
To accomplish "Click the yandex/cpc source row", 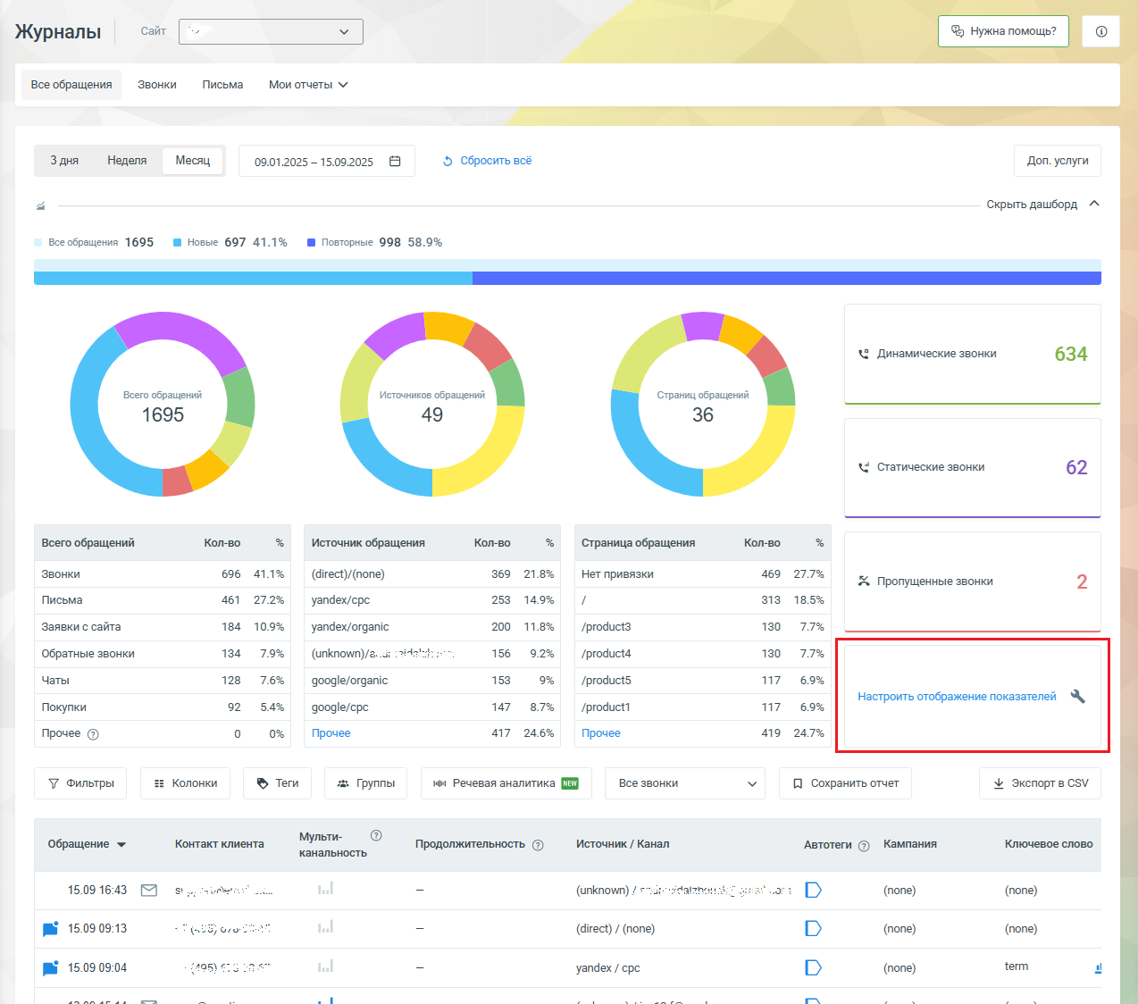I will click(432, 600).
